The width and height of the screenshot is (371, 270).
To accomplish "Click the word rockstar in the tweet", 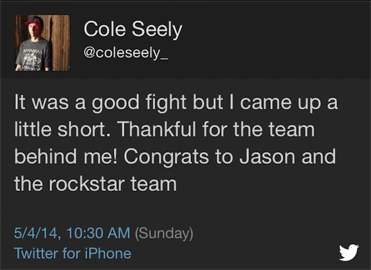I will tap(95, 182).
